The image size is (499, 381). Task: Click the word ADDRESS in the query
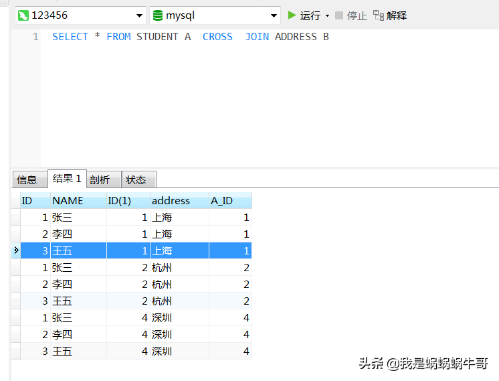pos(296,37)
